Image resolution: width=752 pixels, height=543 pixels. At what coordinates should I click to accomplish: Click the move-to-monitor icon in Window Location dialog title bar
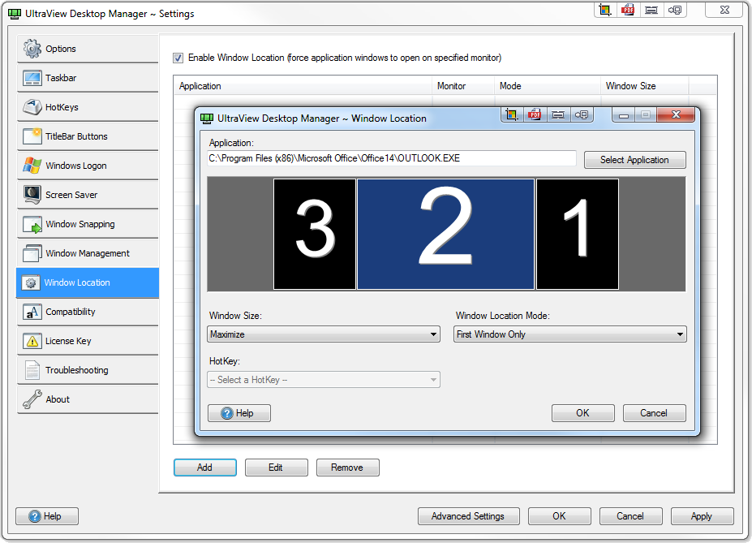[x=582, y=114]
